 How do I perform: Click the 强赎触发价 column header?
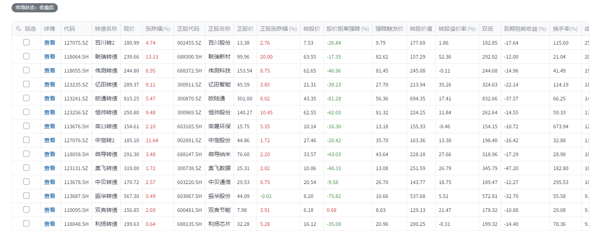389,29
